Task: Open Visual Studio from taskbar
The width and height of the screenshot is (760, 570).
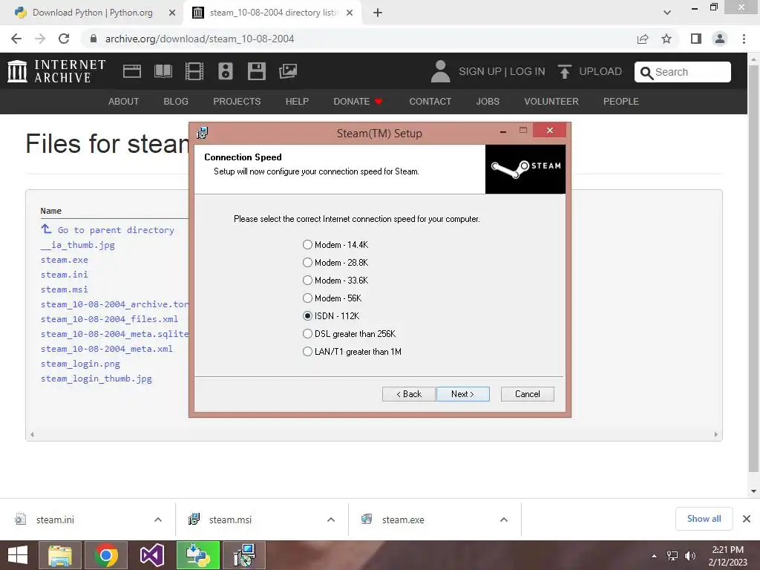Action: [x=152, y=555]
